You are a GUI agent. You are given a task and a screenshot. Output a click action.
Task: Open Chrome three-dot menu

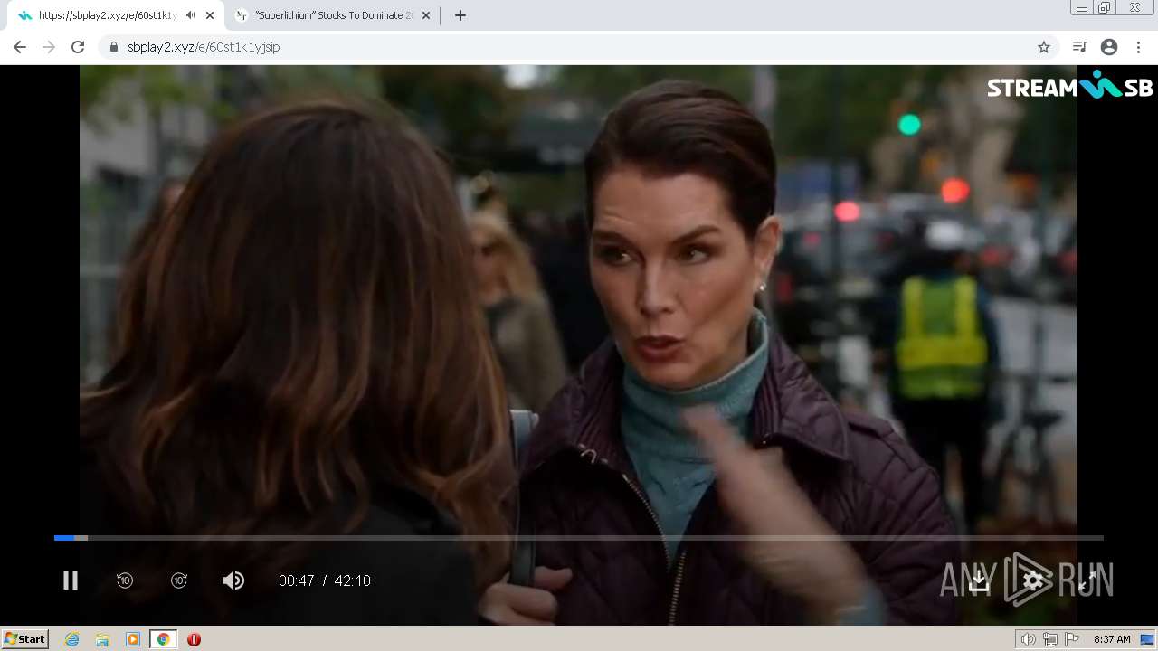[x=1138, y=47]
